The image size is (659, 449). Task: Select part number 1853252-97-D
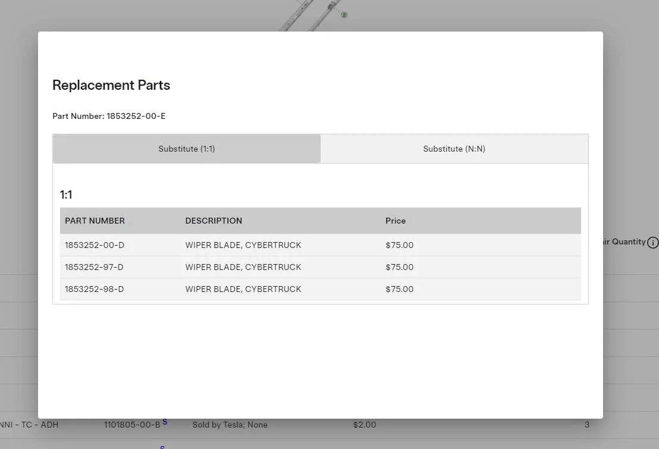(x=94, y=267)
